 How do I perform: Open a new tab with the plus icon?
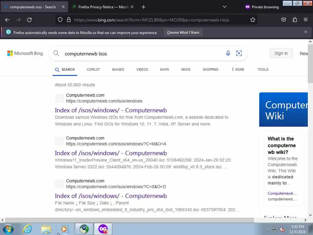tap(144, 7)
